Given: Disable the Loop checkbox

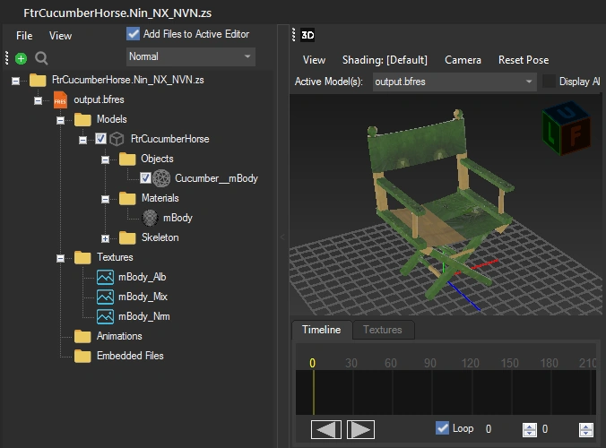Looking at the screenshot, I should [x=442, y=428].
